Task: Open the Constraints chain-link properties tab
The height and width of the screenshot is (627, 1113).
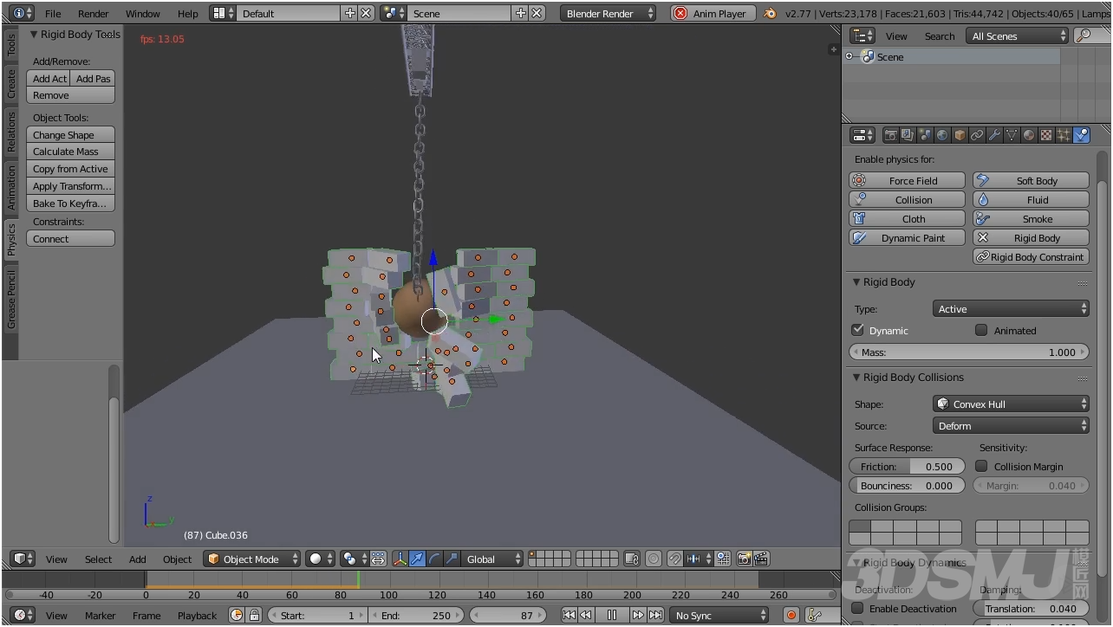Action: coord(977,135)
